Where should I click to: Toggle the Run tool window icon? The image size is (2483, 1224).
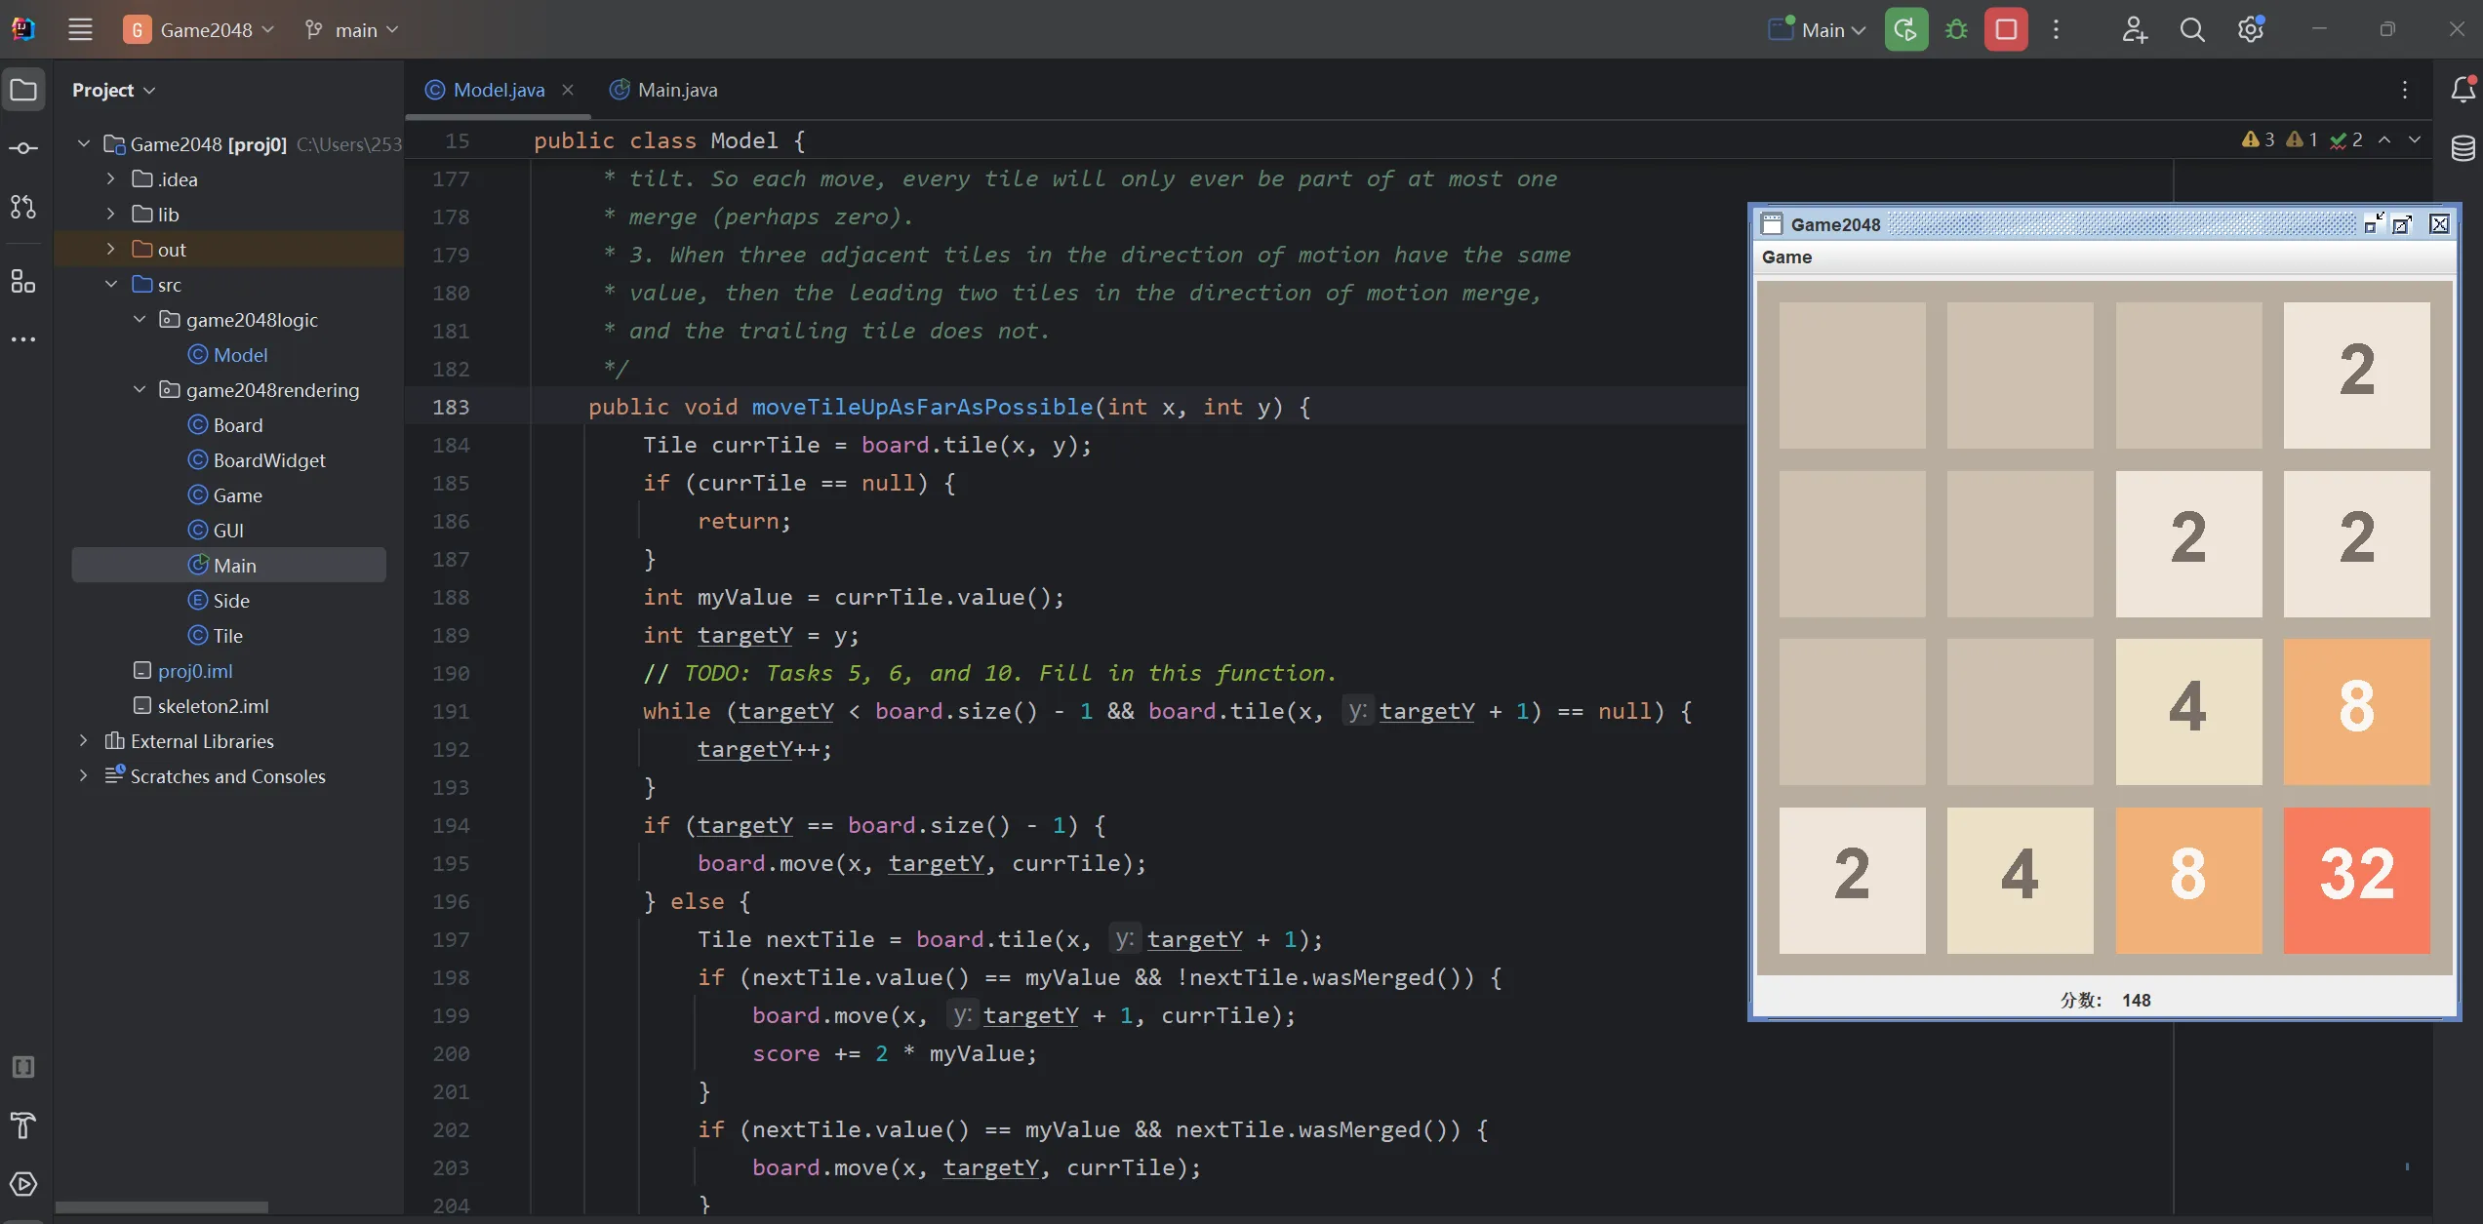click(23, 1184)
